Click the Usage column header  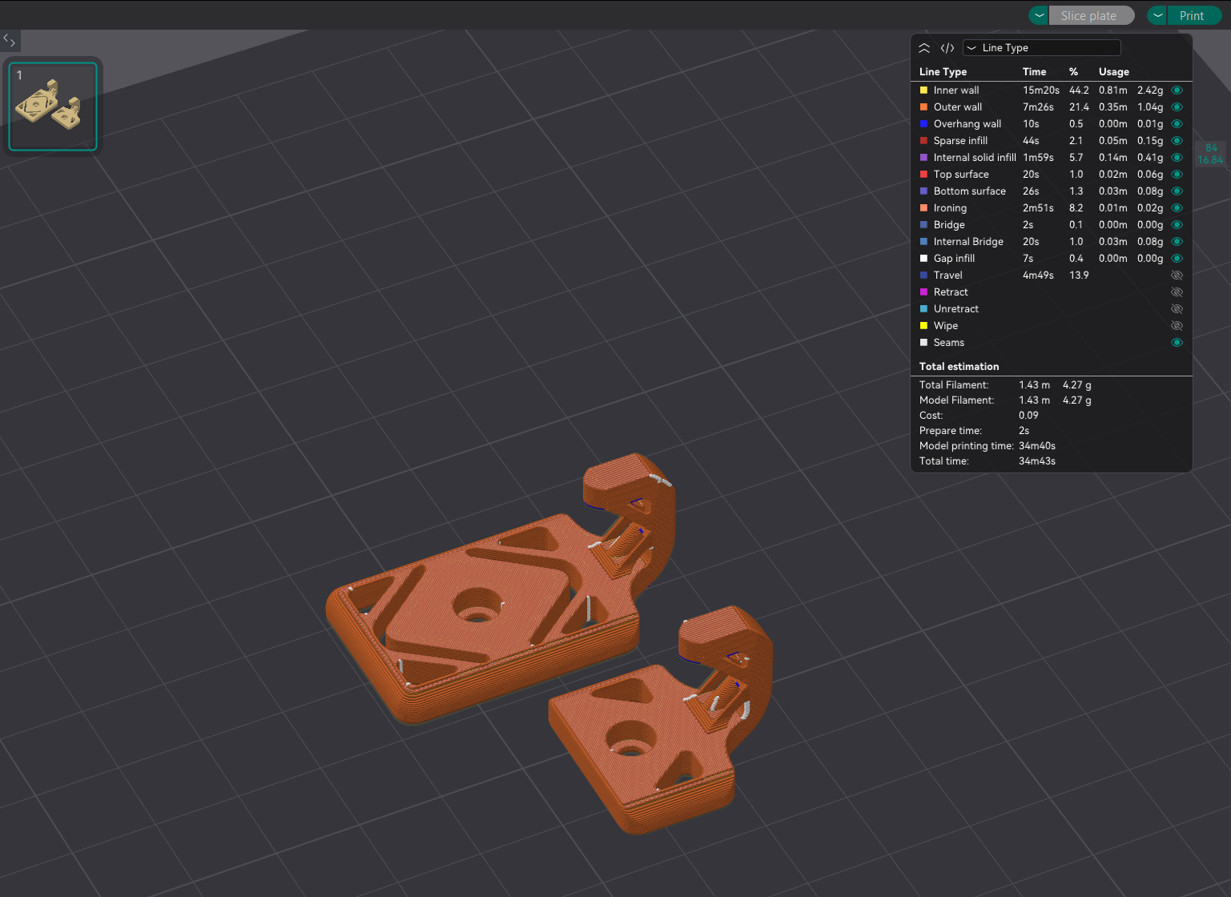click(x=1114, y=72)
